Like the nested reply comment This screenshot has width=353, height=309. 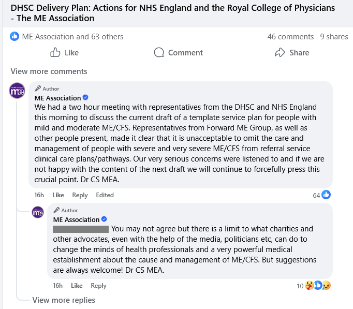point(77,286)
